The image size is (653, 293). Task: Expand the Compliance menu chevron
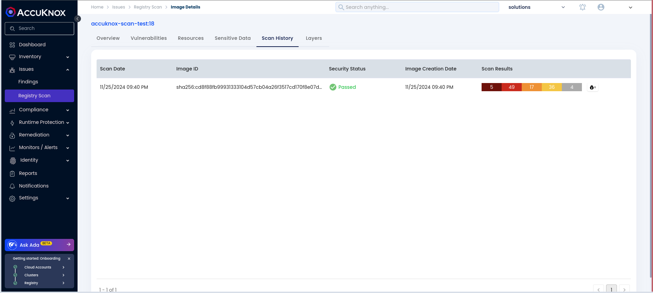pyautogui.click(x=68, y=110)
